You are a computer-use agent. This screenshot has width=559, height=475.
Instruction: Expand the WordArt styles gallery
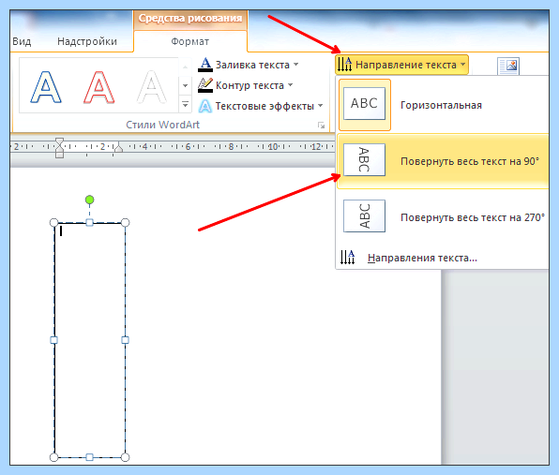185,104
